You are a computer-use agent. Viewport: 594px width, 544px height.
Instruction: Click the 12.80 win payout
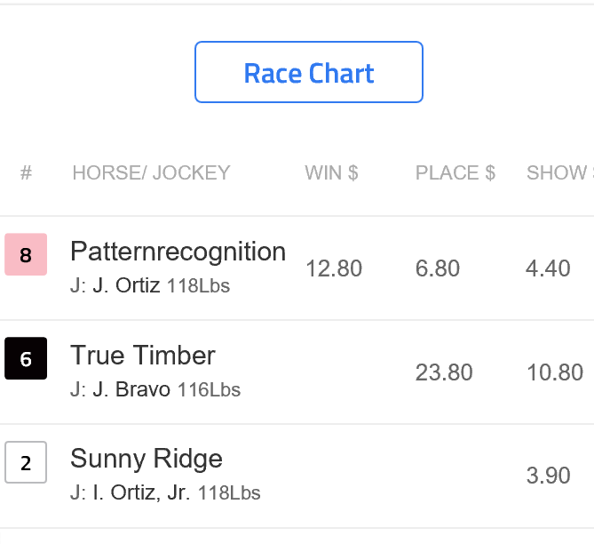pos(334,268)
